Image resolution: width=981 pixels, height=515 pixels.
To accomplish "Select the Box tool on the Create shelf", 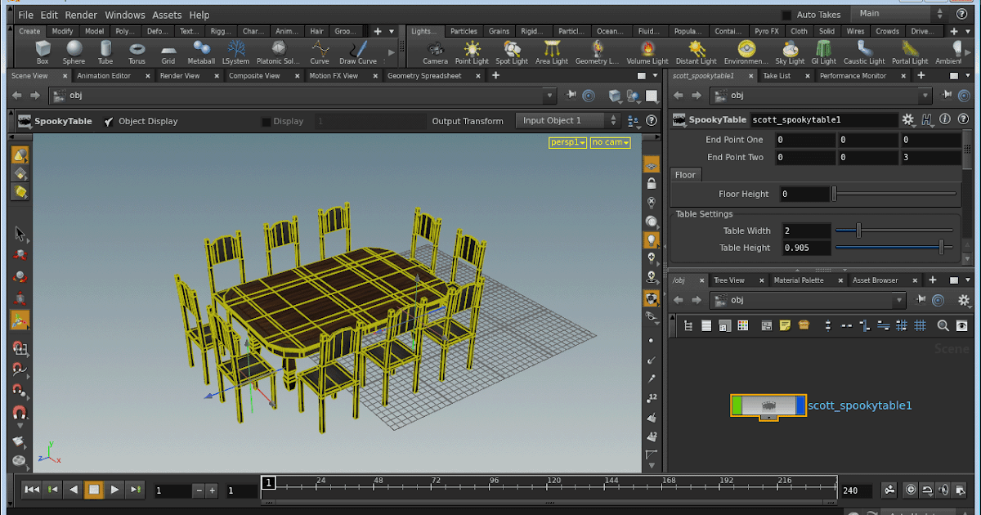I will click(x=43, y=51).
